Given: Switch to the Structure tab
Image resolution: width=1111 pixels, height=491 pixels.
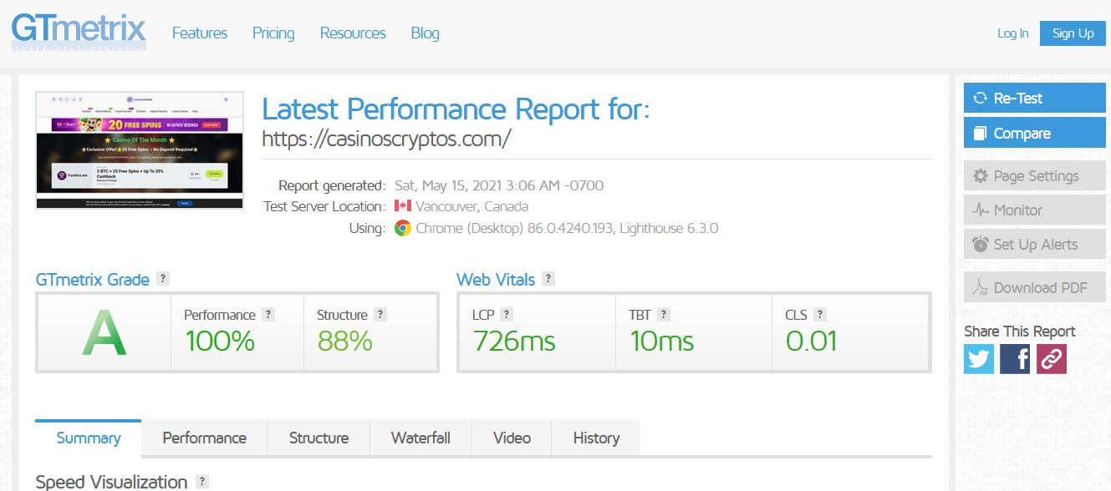Looking at the screenshot, I should coord(319,438).
